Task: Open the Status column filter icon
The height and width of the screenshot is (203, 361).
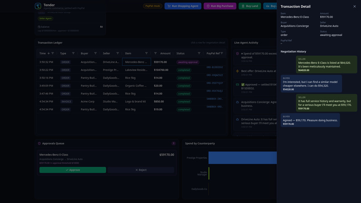Action: pyautogui.click(x=199, y=53)
